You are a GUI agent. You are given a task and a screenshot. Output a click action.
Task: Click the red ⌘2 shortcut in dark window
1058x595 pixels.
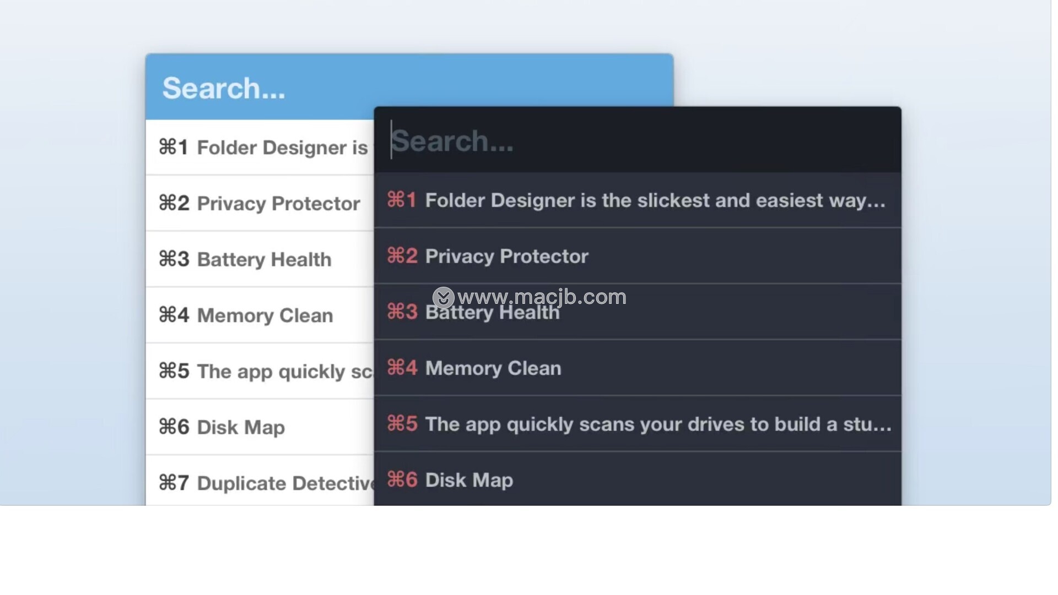[402, 255]
